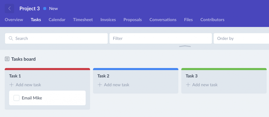Click the plus icon in Task 3 column
This screenshot has height=117, width=269.
coord(188,85)
